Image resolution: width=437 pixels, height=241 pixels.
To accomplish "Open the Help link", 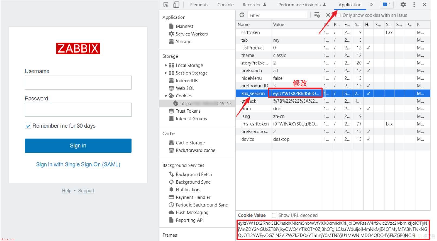I will 67,191.
